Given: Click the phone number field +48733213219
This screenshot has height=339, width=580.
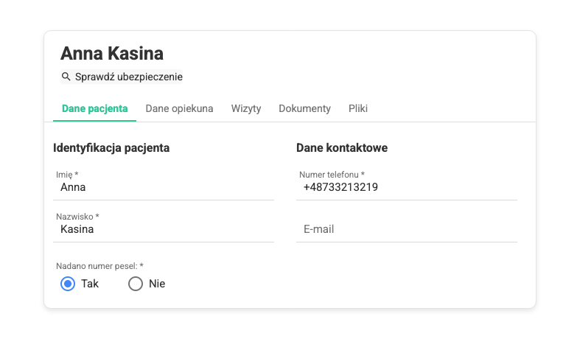Looking at the screenshot, I should 407,187.
